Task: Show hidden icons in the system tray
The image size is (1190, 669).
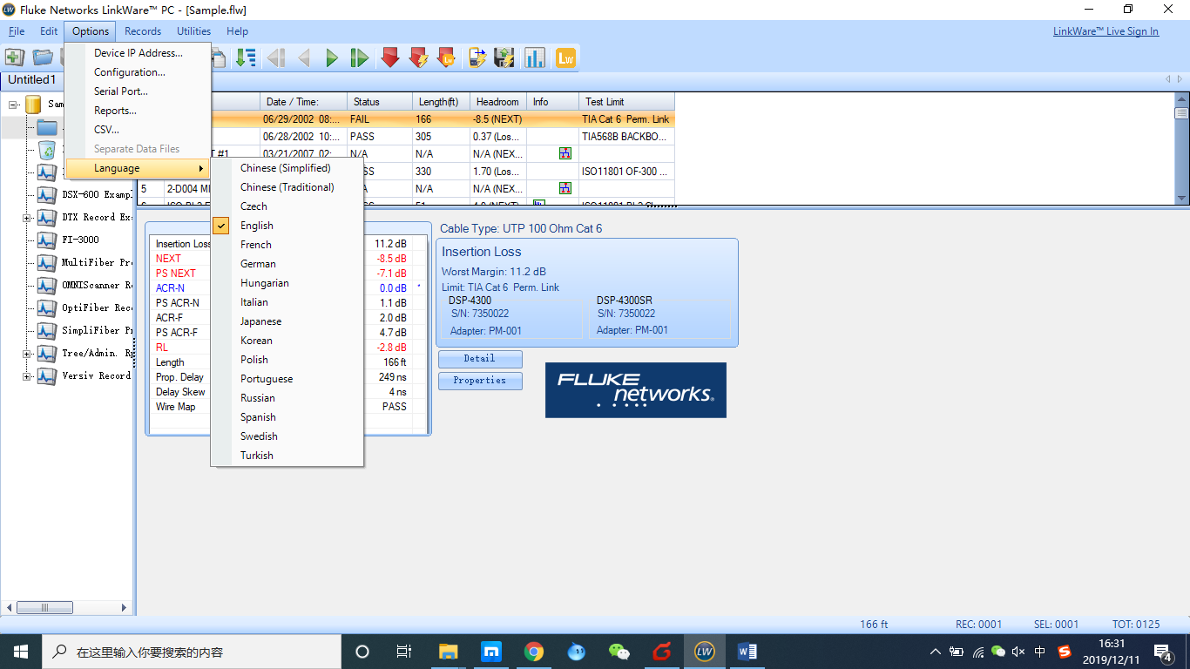Action: tap(936, 652)
